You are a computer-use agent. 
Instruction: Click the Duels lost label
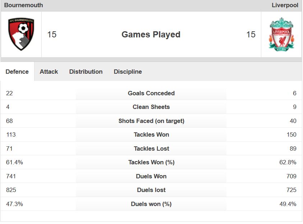tap(151, 190)
